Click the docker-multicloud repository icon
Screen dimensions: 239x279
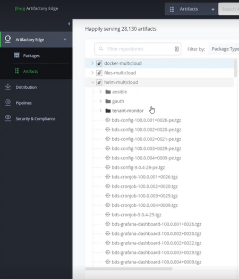(99, 63)
